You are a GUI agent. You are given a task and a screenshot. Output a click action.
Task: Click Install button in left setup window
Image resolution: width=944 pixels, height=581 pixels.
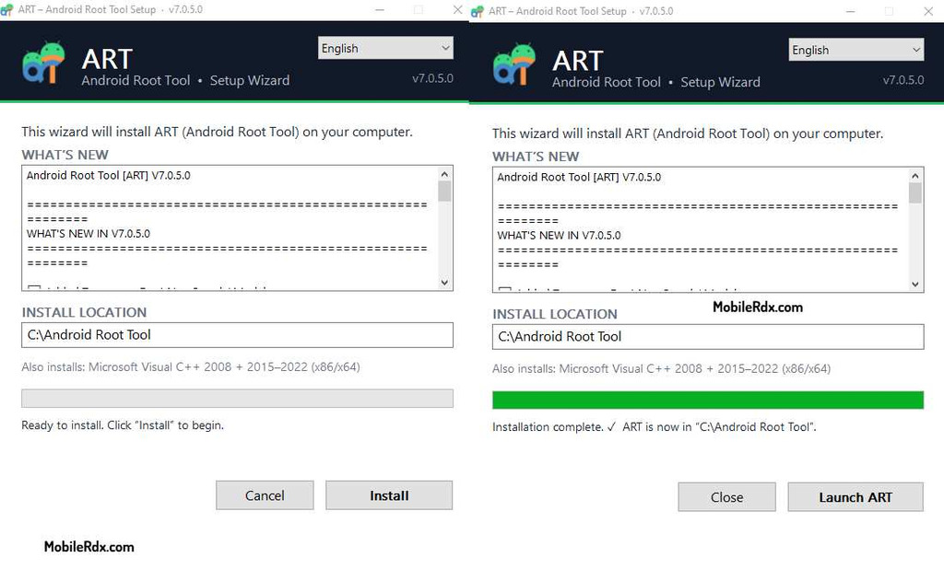coord(389,495)
